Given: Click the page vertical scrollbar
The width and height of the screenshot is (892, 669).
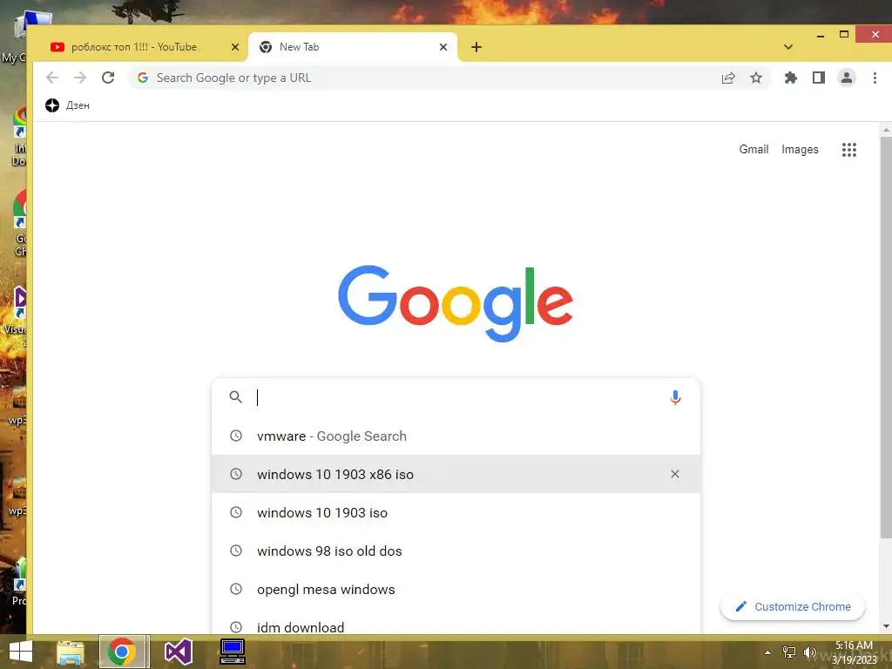Looking at the screenshot, I should click(x=886, y=335).
